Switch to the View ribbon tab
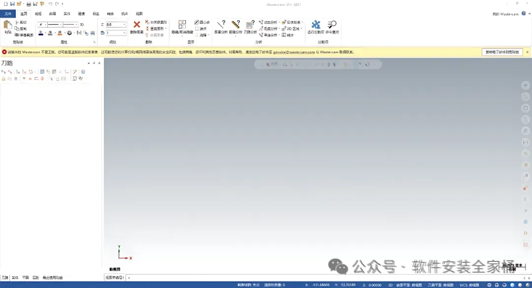The width and height of the screenshot is (532, 288). [139, 14]
